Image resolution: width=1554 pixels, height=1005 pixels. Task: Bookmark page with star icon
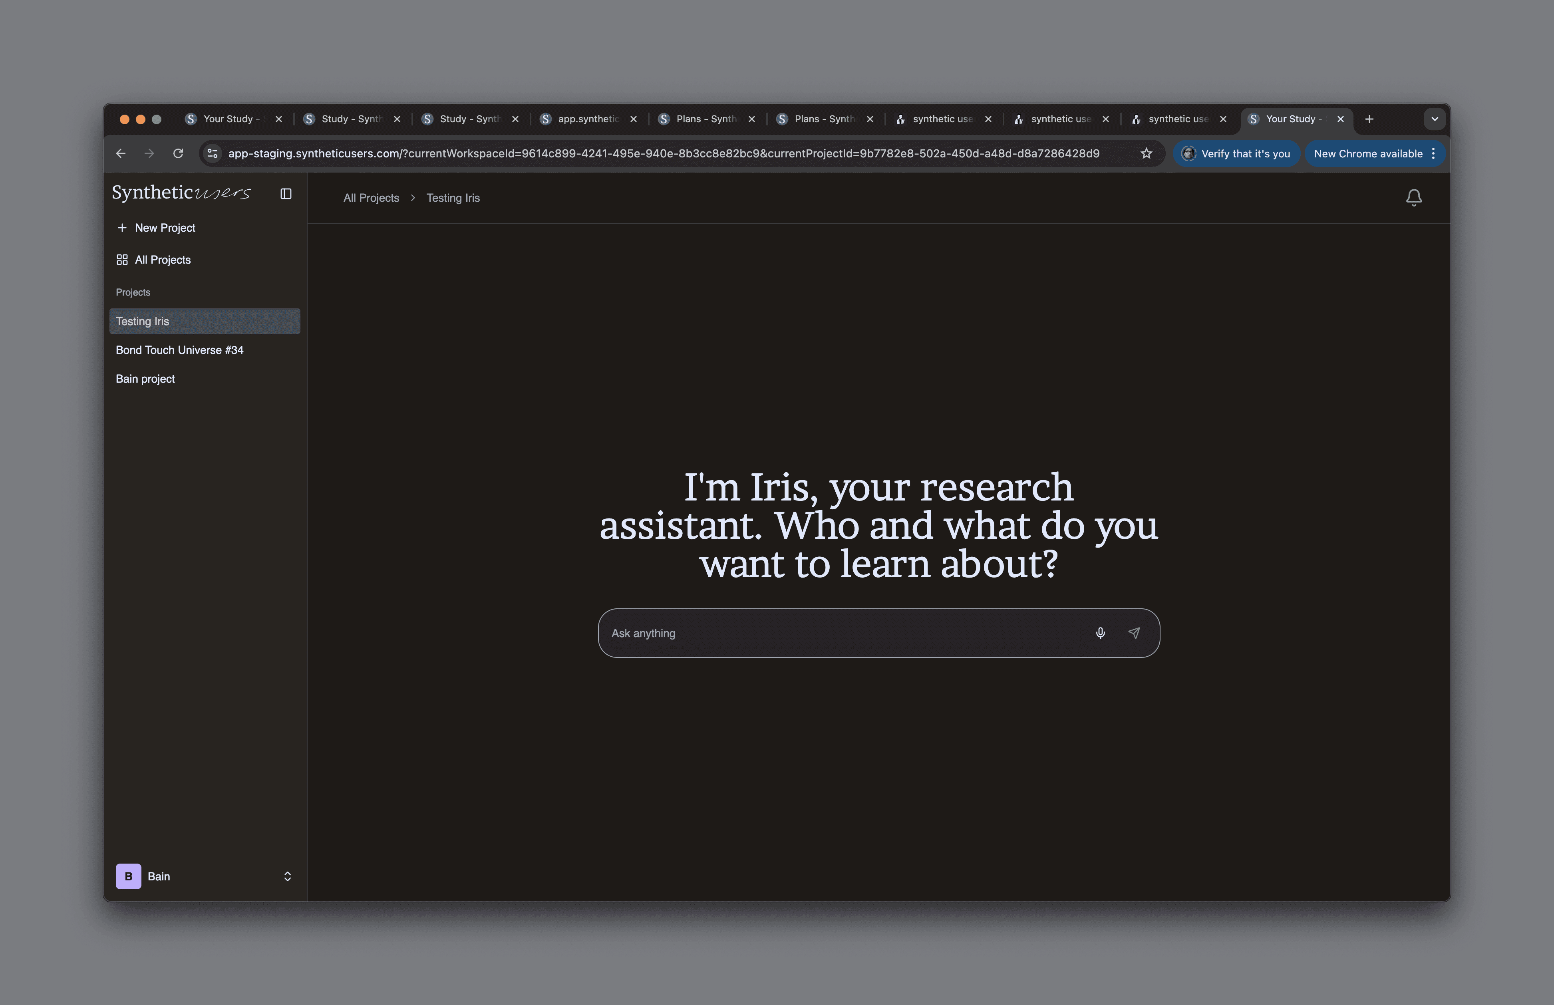[1146, 153]
